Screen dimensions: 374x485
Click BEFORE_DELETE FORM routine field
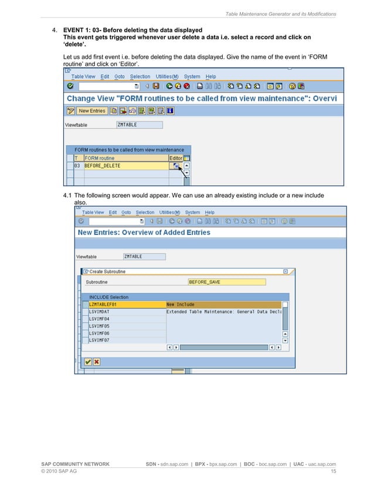pos(126,166)
